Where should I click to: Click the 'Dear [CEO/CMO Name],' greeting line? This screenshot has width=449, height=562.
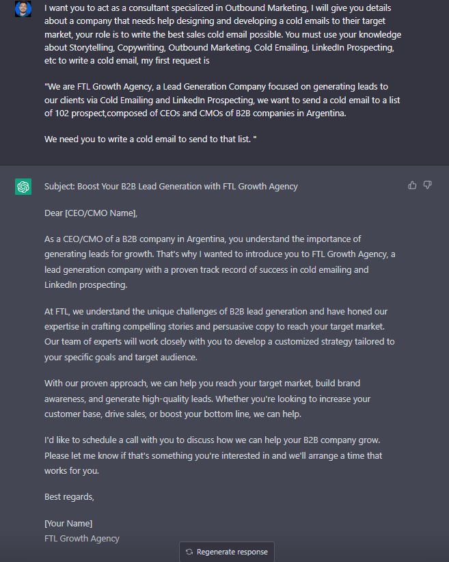coord(91,213)
